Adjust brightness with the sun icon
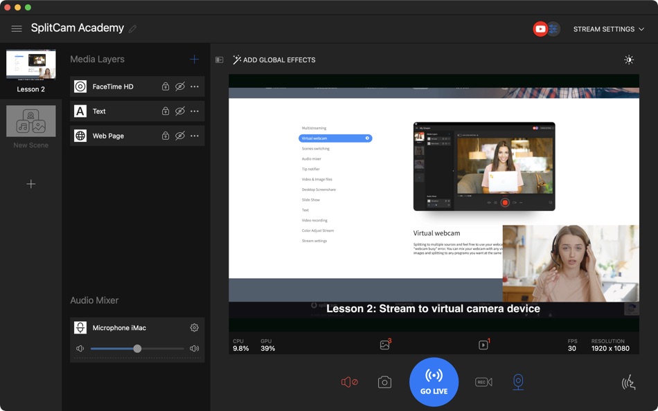658x411 pixels. tap(629, 60)
